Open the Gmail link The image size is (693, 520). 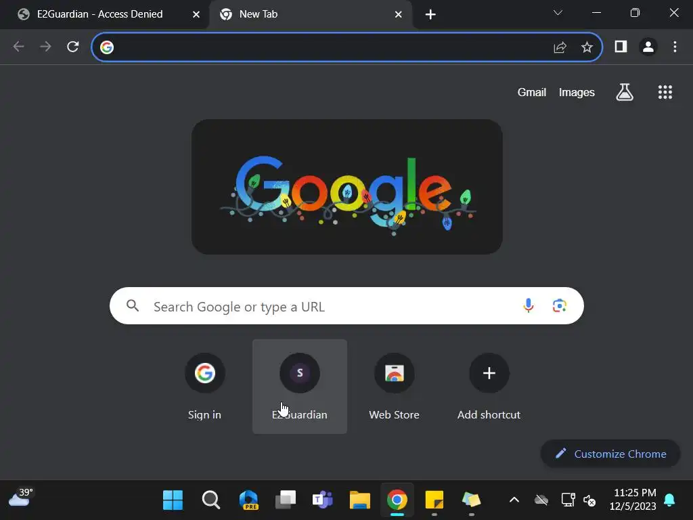(x=532, y=92)
